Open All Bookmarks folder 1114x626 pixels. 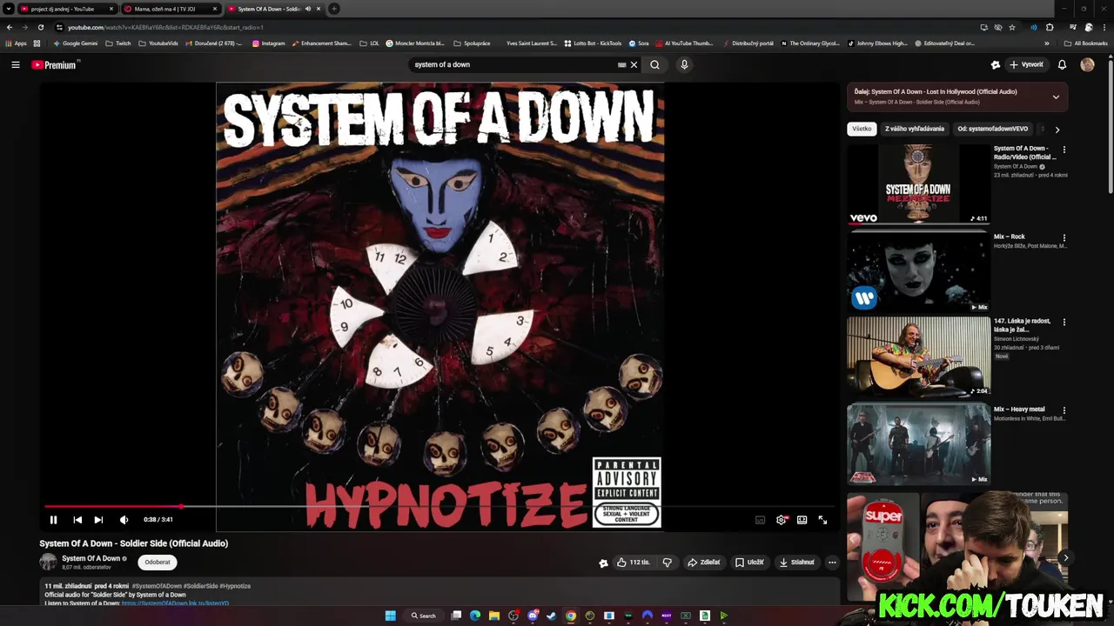[1085, 43]
